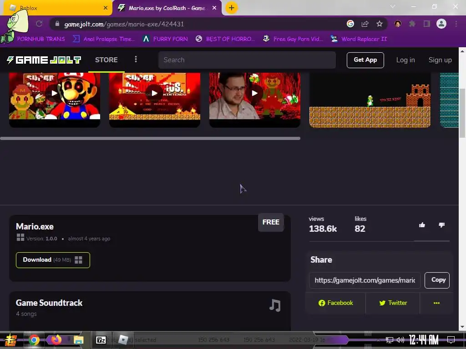
Task: Open Roblox from the taskbar
Action: (x=123, y=340)
